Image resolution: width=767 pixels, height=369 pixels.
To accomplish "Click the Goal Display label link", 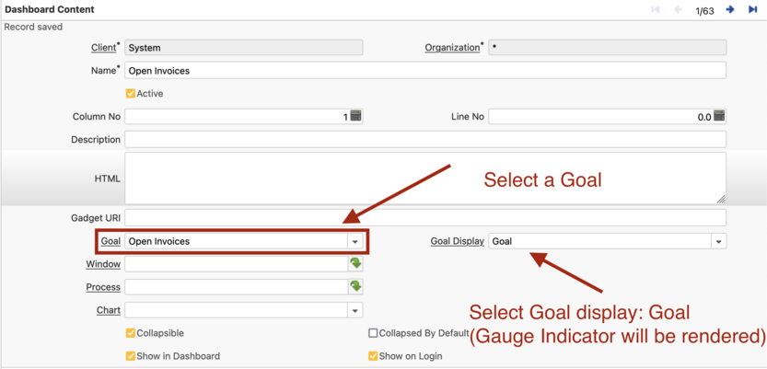I will click(457, 241).
